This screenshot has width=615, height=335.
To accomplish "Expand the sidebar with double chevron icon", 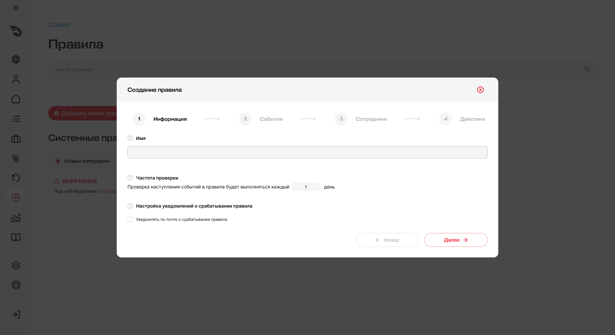I will [x=16, y=8].
